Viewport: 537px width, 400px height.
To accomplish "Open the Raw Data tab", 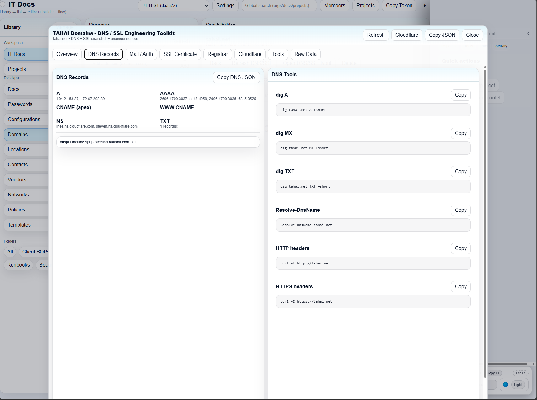I will (305, 54).
